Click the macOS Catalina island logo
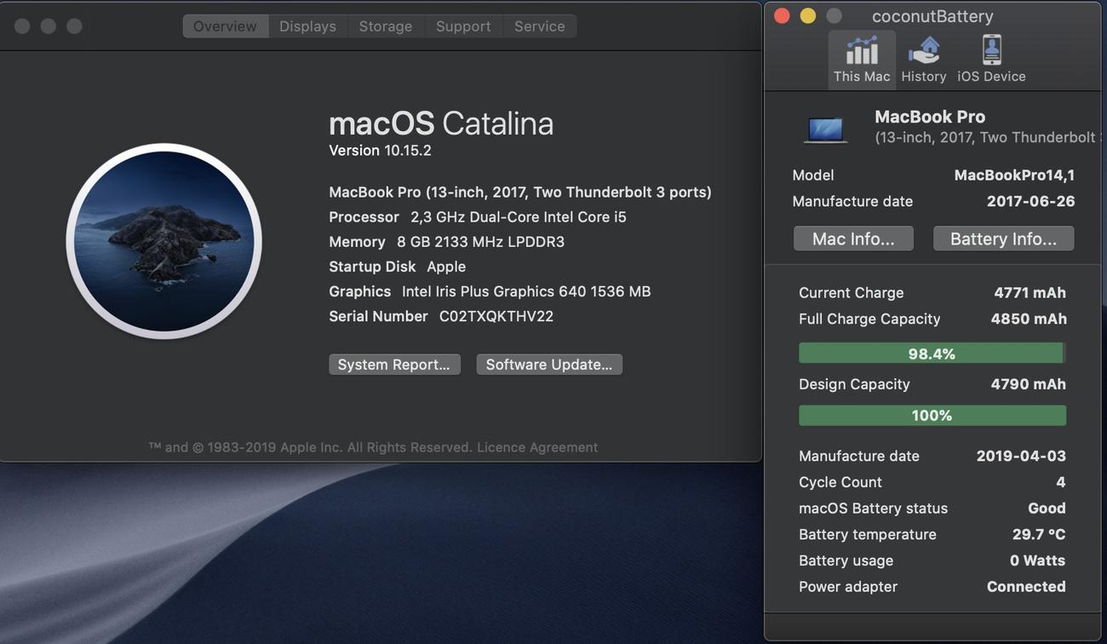This screenshot has width=1107, height=644. [x=163, y=241]
